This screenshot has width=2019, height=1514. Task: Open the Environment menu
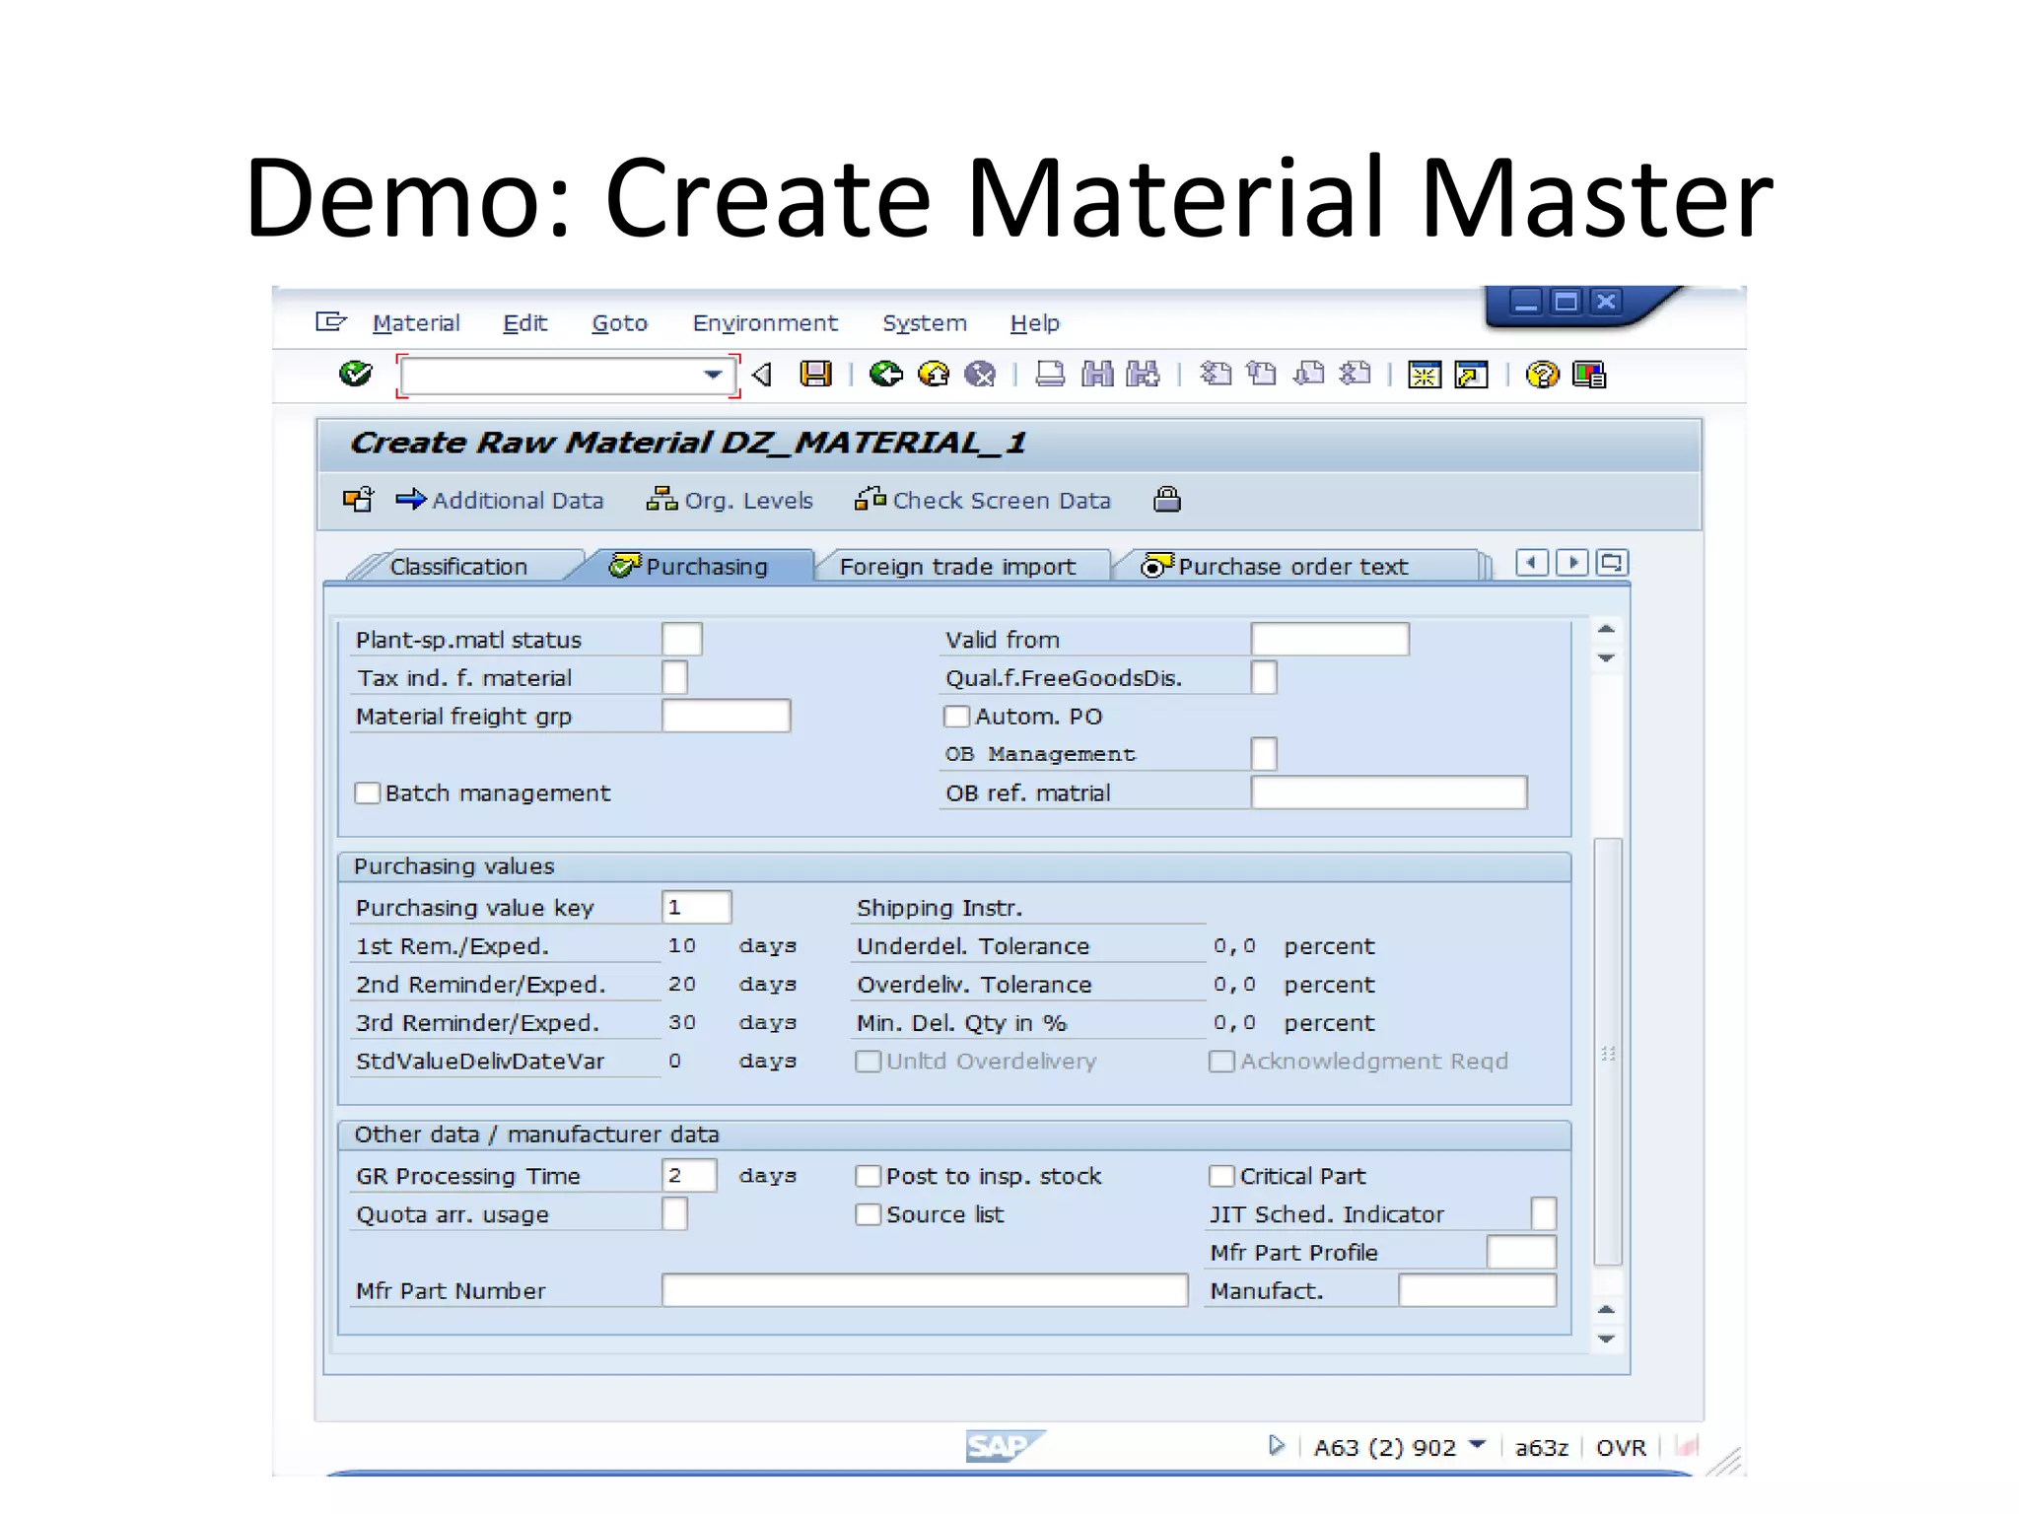765,323
